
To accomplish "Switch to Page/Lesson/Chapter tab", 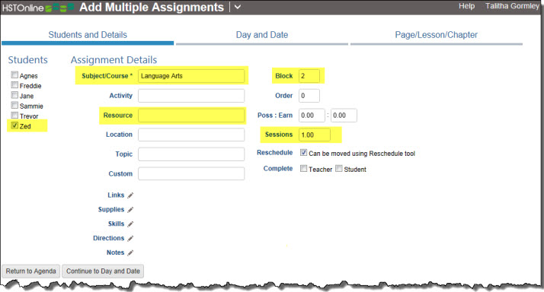I will pos(436,35).
